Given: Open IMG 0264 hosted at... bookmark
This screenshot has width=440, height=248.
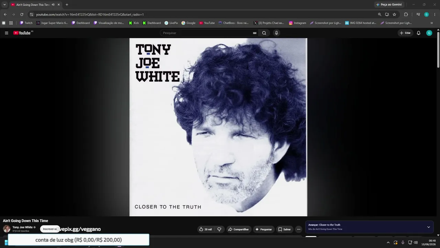Looking at the screenshot, I should 361,23.
